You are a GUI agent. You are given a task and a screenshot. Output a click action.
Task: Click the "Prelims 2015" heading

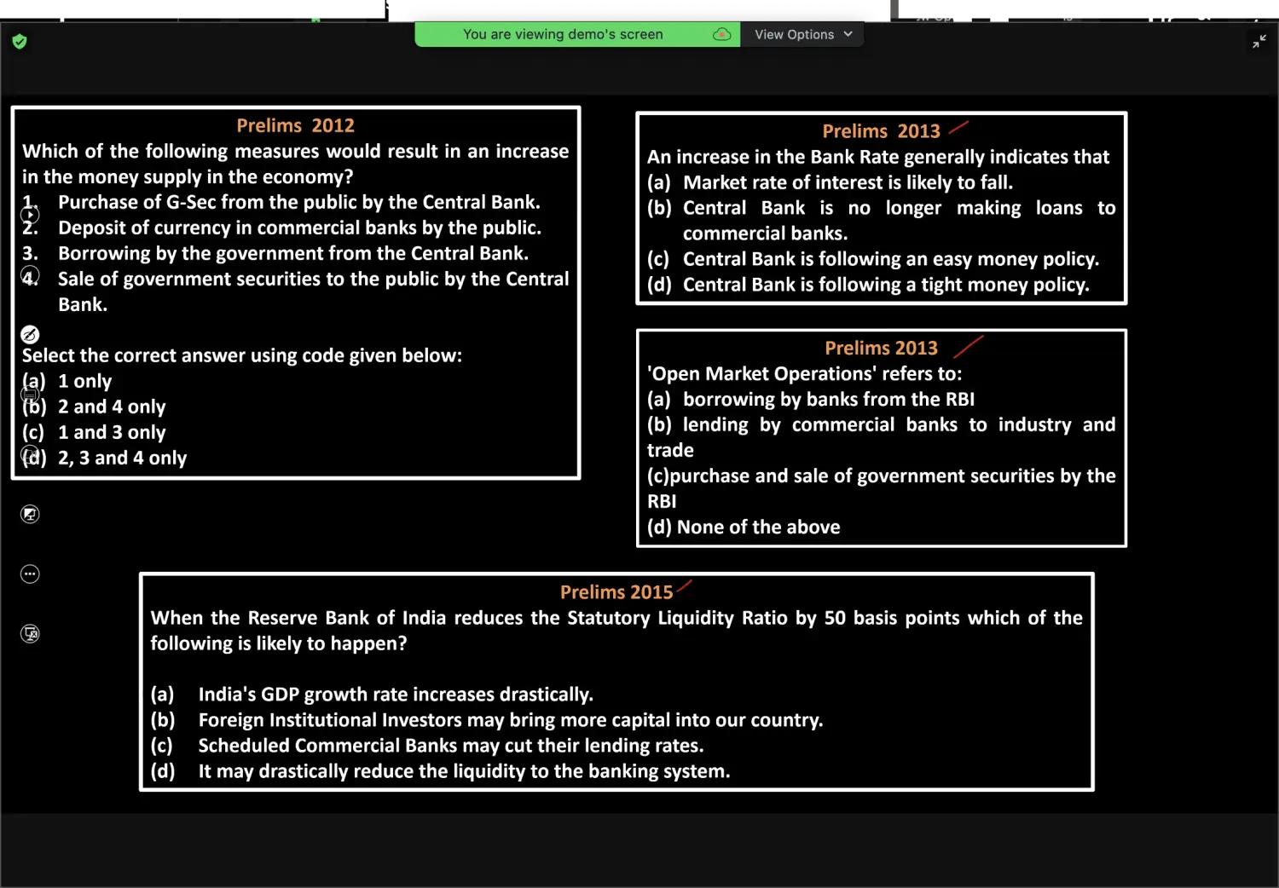[616, 592]
